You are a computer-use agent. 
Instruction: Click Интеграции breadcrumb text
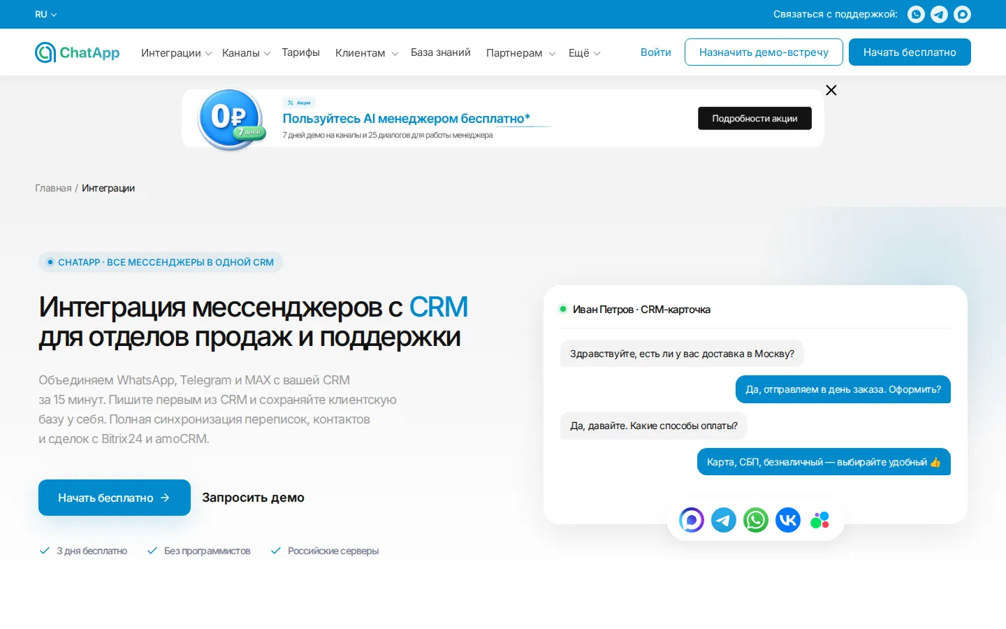[108, 188]
